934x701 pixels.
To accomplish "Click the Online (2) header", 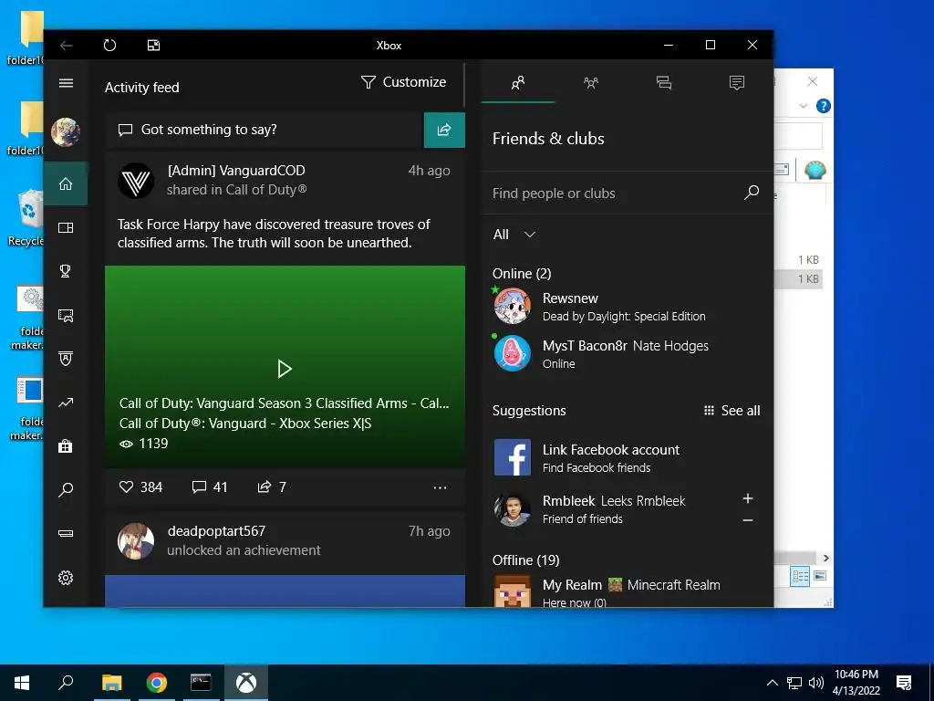I will [x=522, y=274].
